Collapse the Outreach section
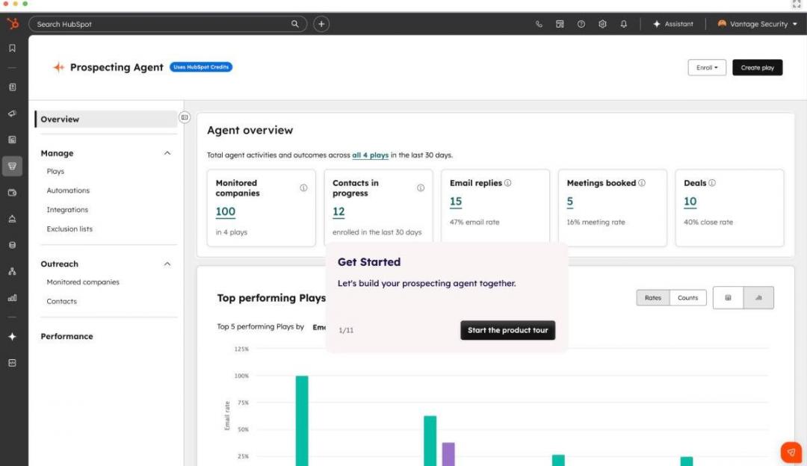This screenshot has width=807, height=466. click(x=167, y=264)
